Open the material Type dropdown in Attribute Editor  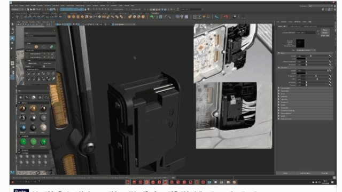point(306,50)
